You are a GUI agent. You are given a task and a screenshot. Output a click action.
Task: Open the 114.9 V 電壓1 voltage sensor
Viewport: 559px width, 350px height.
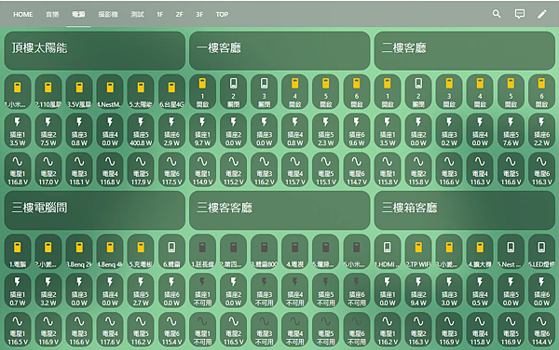click(x=202, y=169)
